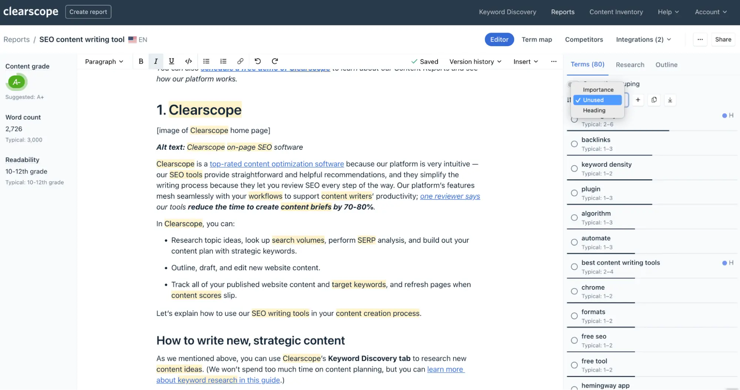Expand the Integrations (2) dropdown

[x=643, y=40]
